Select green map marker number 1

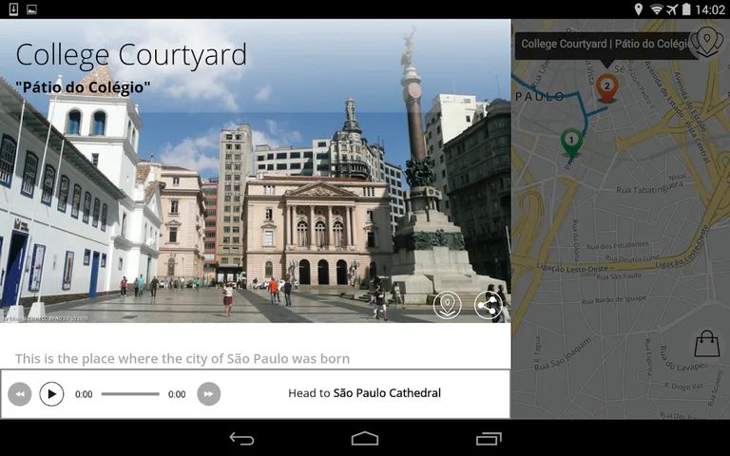[x=571, y=142]
